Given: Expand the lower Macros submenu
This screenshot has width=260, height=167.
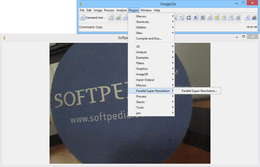Looking at the screenshot, I should (x=151, y=85).
